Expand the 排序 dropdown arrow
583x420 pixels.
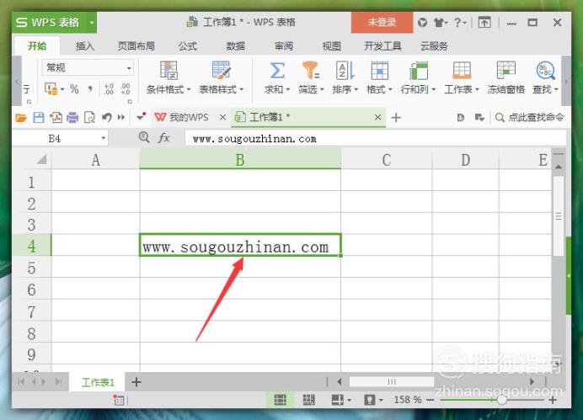tap(356, 89)
